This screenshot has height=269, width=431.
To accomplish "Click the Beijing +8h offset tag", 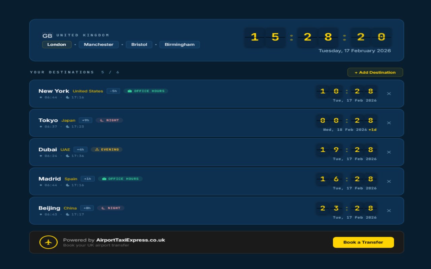I will [87, 208].
